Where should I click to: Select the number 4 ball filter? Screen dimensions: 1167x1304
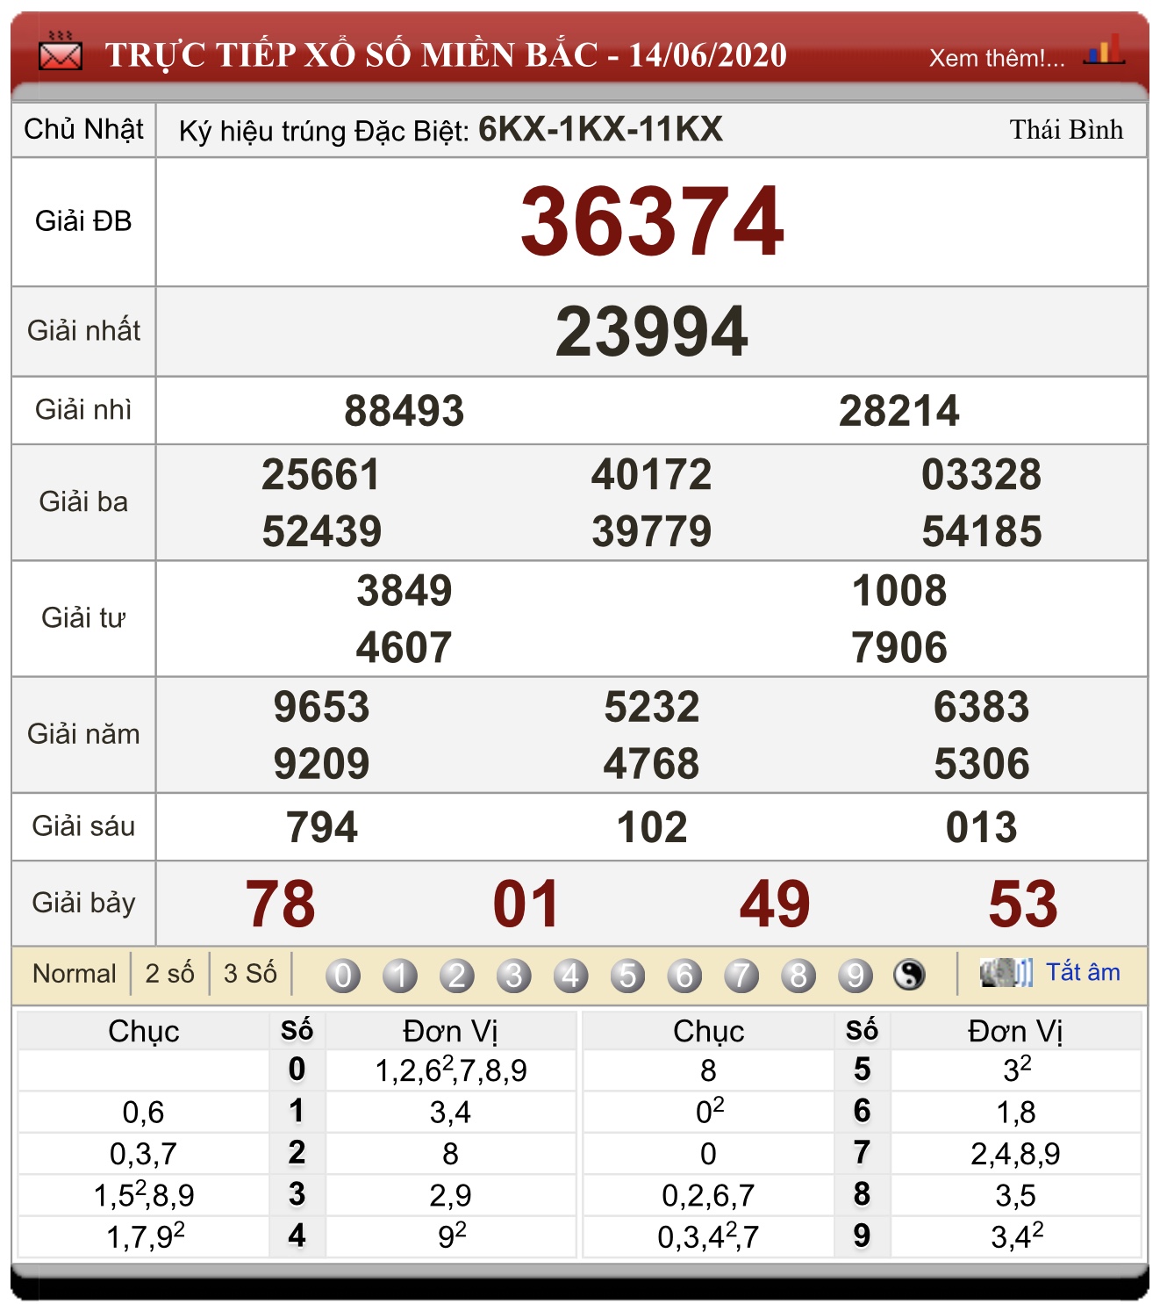click(571, 976)
